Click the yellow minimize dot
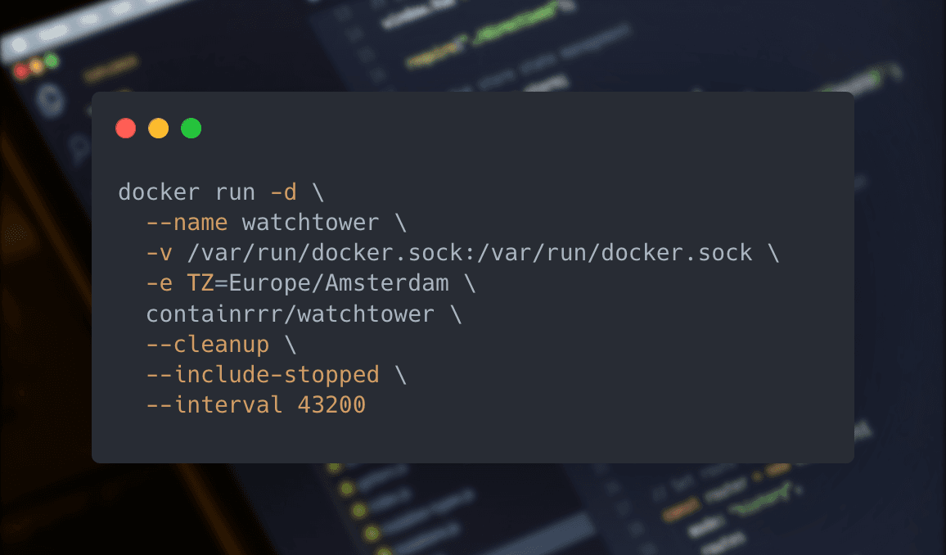 click(x=158, y=129)
